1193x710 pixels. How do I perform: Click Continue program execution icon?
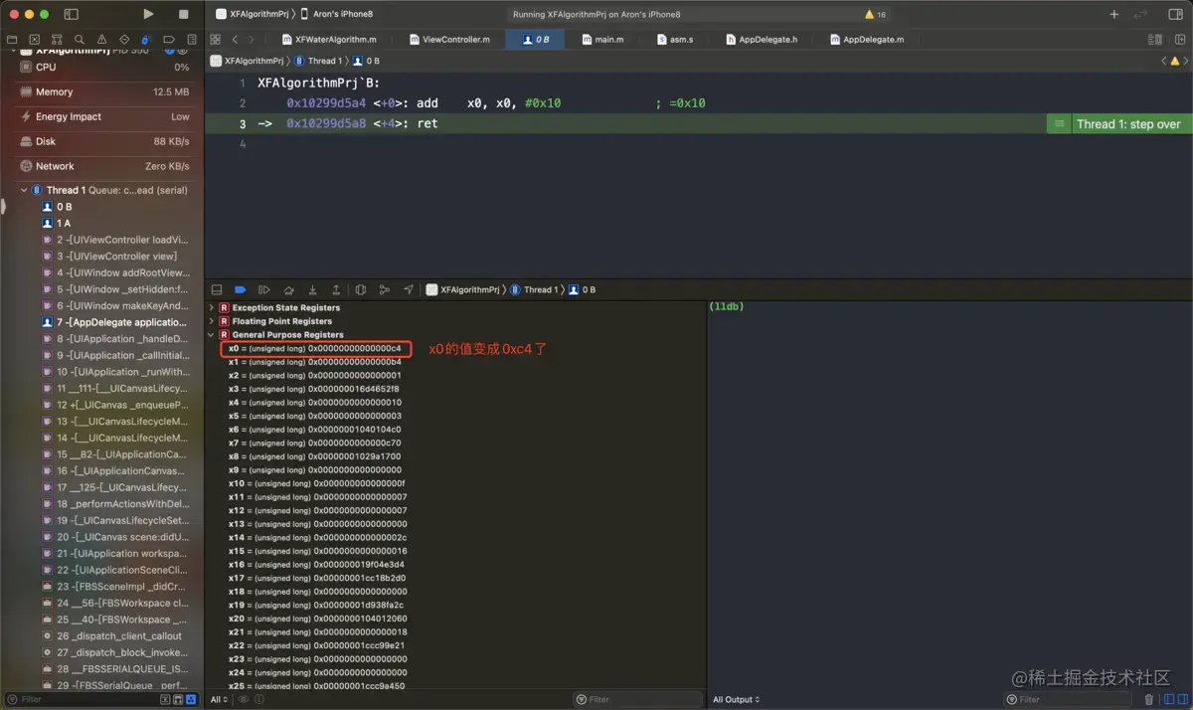click(x=263, y=289)
